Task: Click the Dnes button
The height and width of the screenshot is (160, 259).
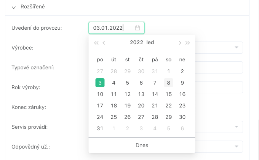Action: 142,145
